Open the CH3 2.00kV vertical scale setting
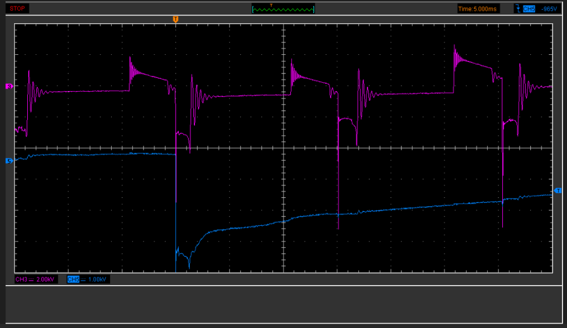The width and height of the screenshot is (567, 328). [45, 279]
